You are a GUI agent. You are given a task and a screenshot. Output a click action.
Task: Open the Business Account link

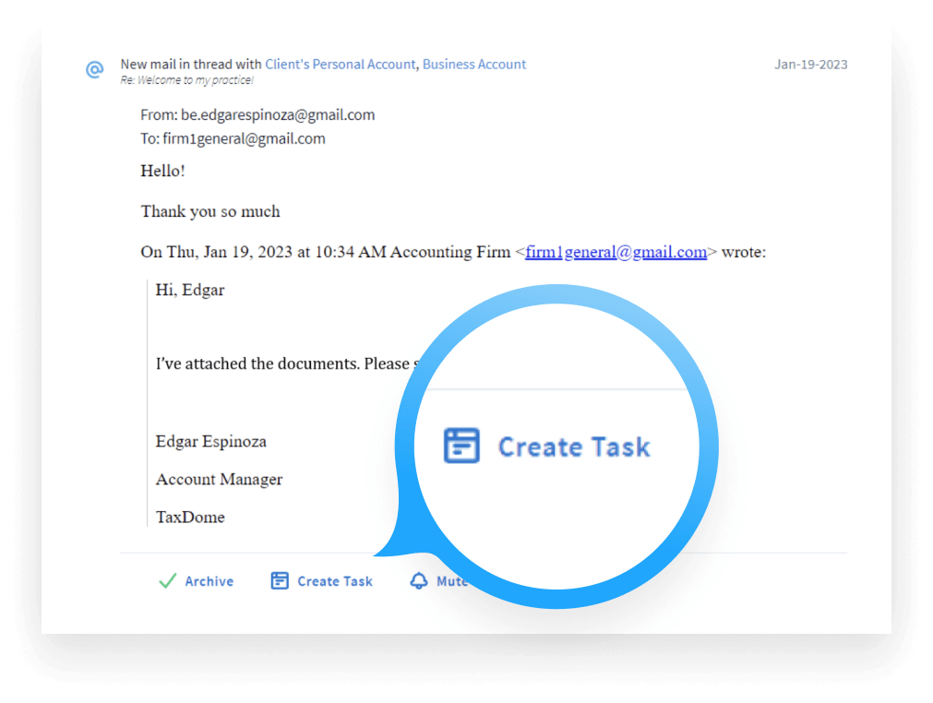[474, 64]
